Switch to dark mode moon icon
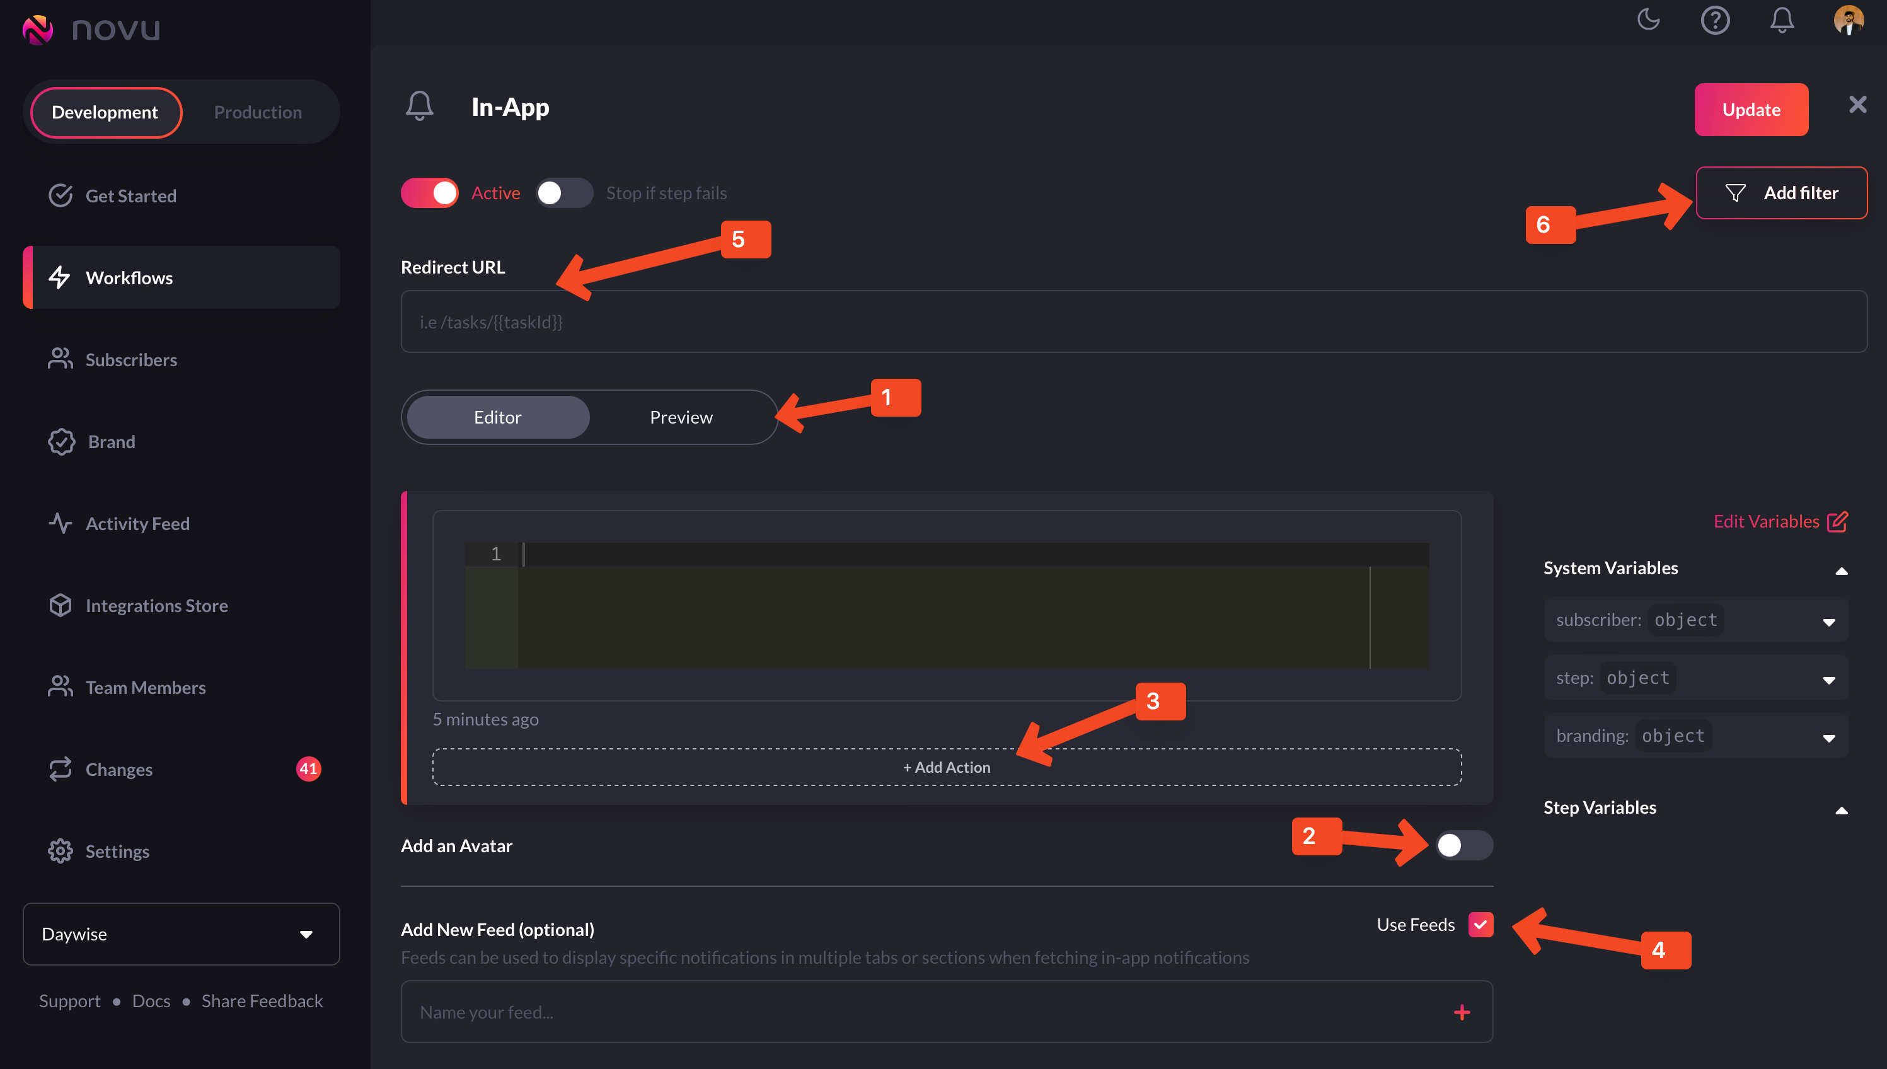Viewport: 1887px width, 1069px height. 1649,20
